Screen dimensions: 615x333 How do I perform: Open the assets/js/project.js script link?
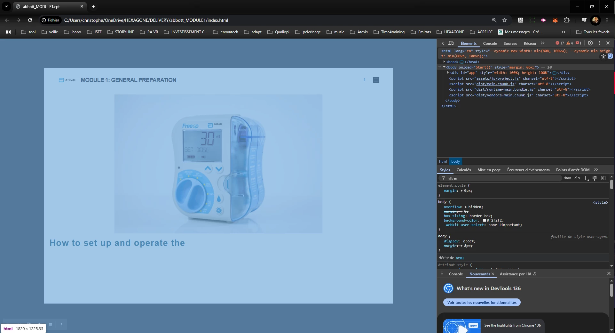pos(498,78)
